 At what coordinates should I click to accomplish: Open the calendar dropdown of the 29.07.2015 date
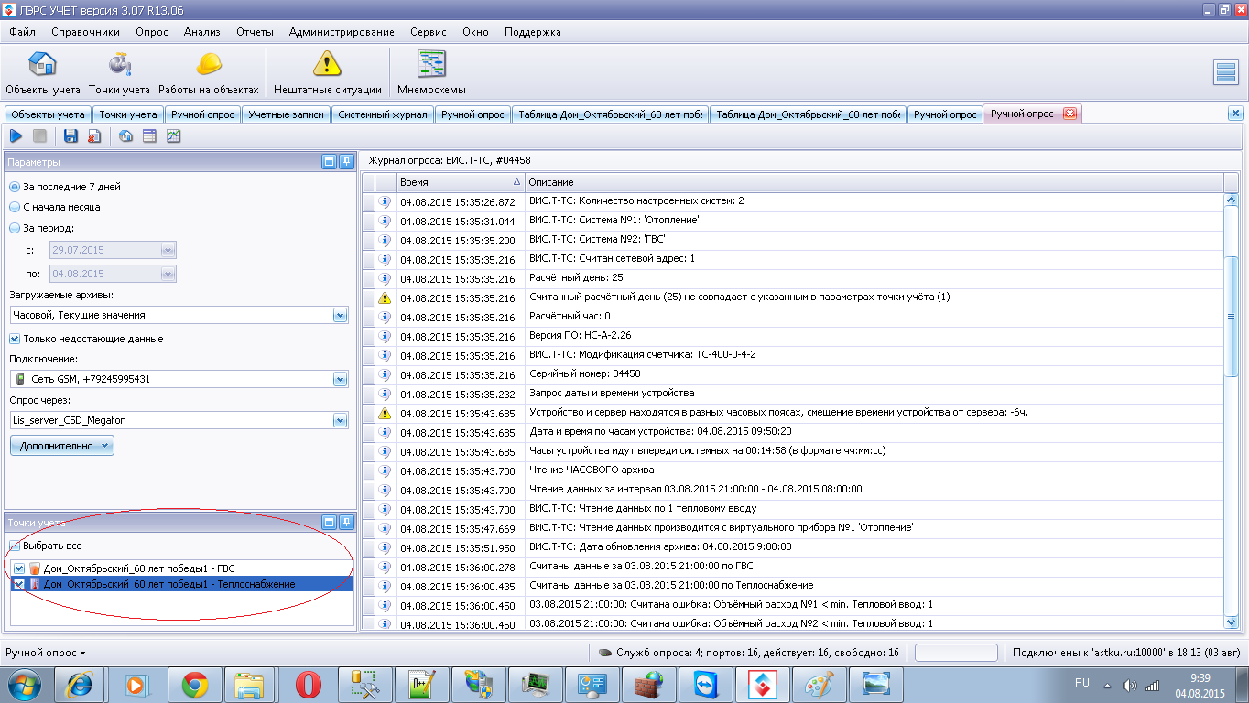168,250
